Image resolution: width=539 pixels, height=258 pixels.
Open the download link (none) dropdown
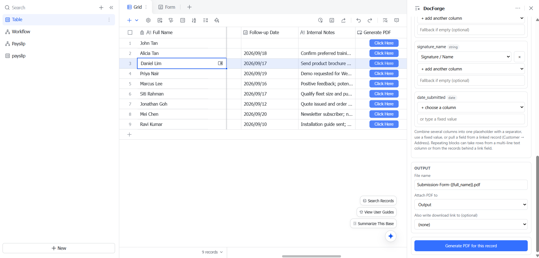(471, 224)
